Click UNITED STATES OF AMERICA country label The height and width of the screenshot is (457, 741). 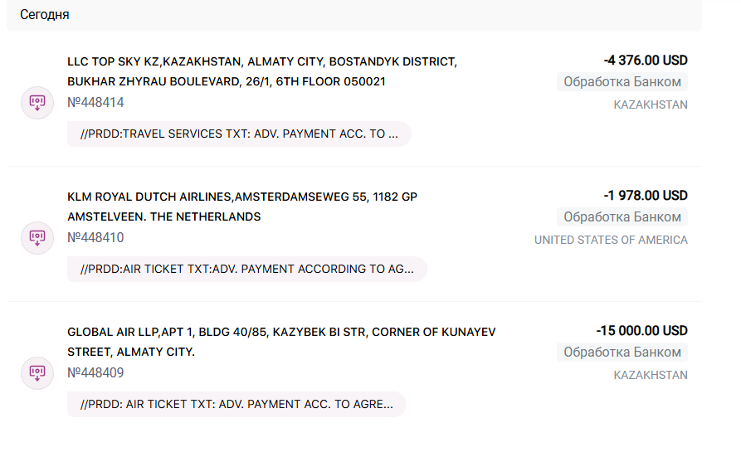tap(611, 240)
